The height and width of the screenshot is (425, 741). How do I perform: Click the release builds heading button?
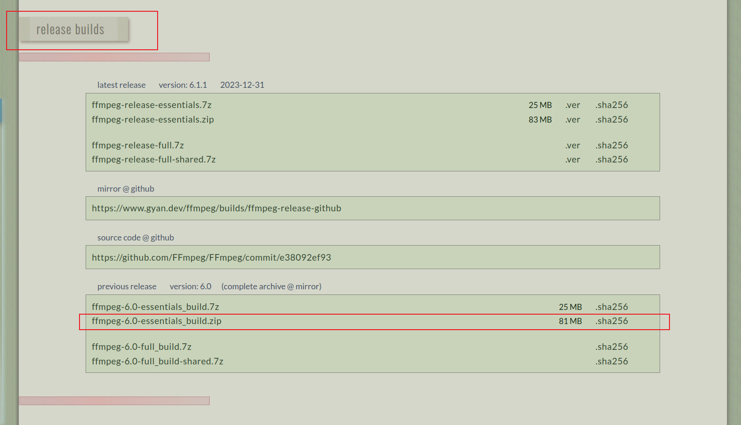(74, 29)
